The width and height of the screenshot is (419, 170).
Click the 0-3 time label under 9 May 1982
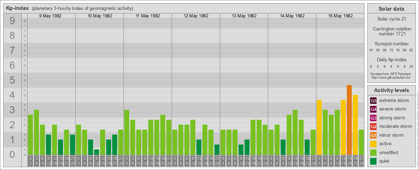(30, 161)
